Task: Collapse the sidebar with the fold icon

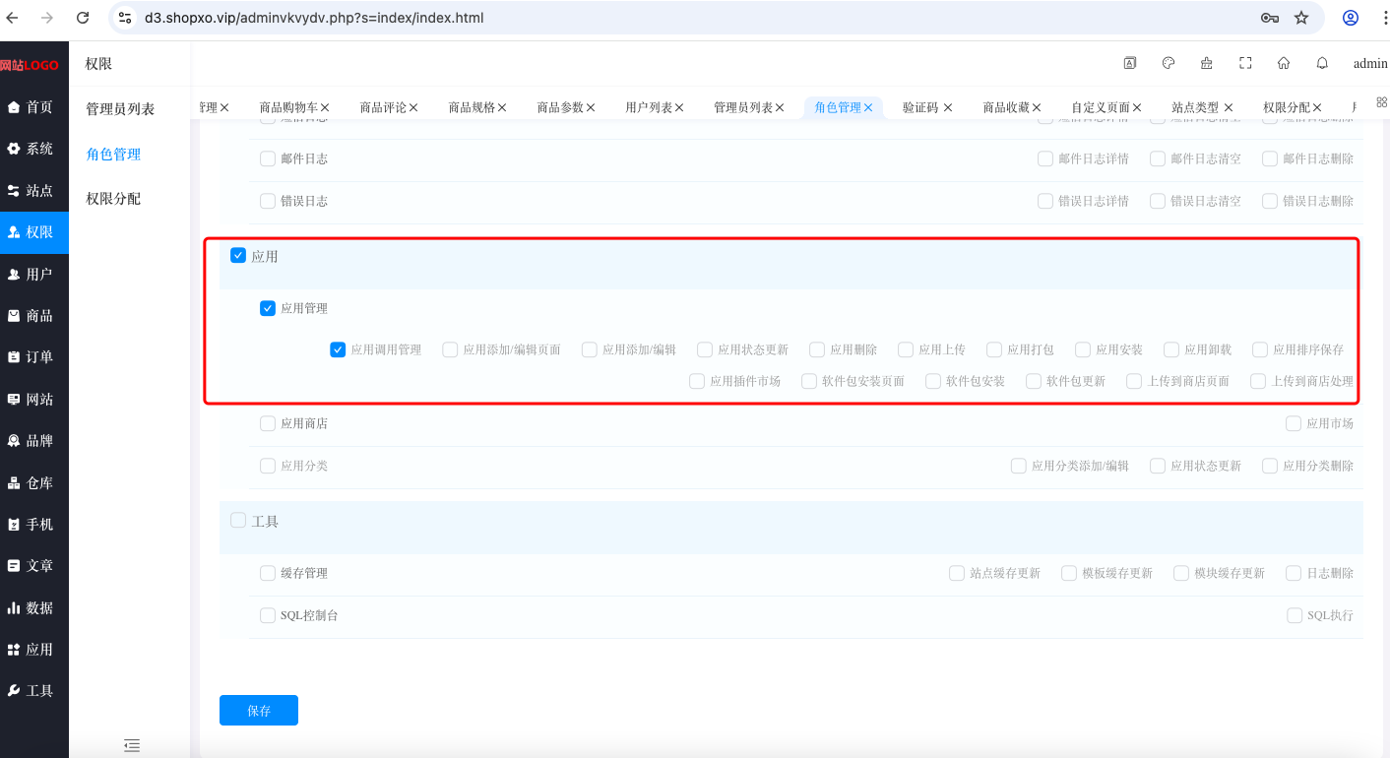Action: tap(132, 745)
